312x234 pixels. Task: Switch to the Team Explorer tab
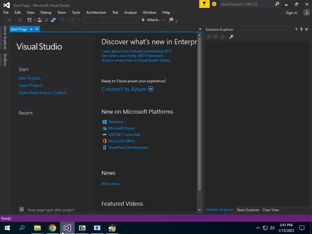(x=248, y=210)
